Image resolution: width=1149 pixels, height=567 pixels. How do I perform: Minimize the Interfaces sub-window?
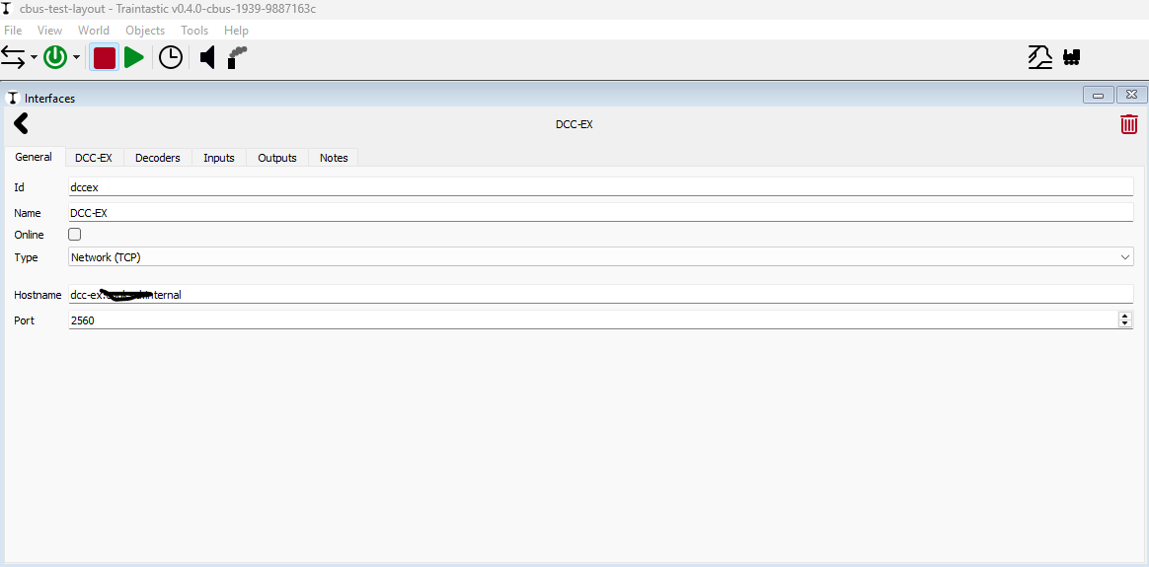1099,96
